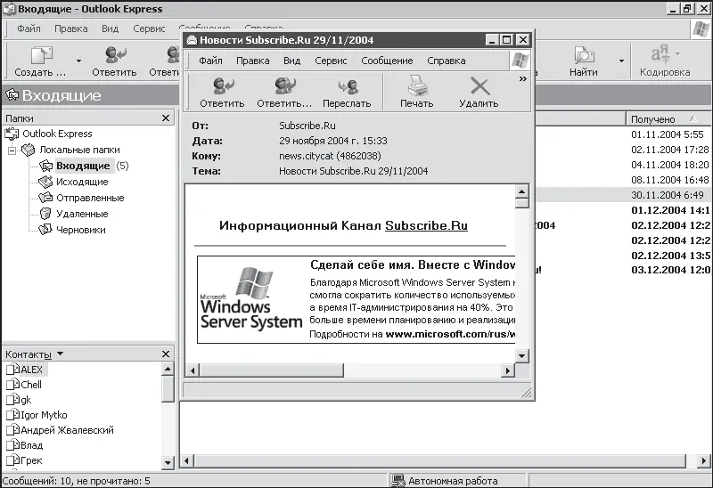Click Удалить in message window toolbar
Screen dimensions: 713x488
[x=479, y=93]
